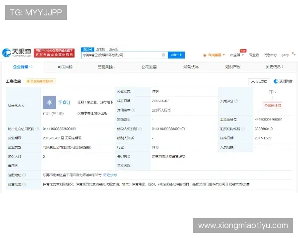Select the 查公司 search mode tab
This screenshot has width=298, height=238.
tap(87, 49)
